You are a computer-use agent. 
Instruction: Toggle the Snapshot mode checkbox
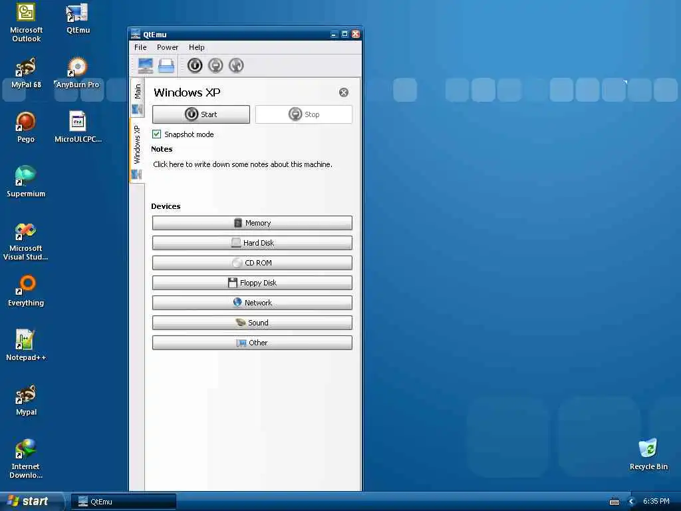[157, 134]
